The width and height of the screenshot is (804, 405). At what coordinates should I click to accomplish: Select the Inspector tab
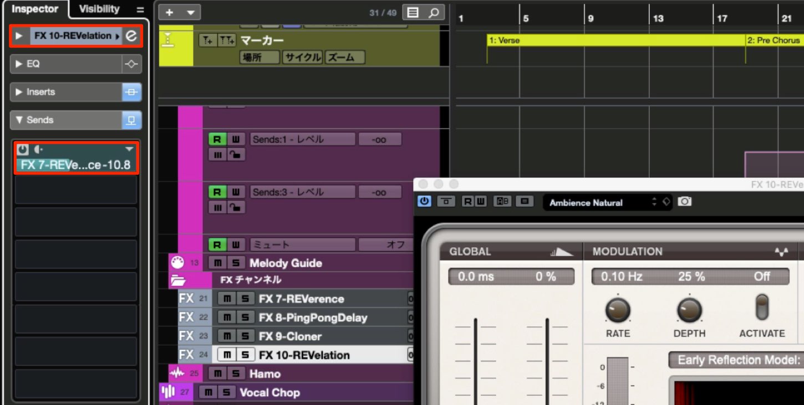click(35, 9)
